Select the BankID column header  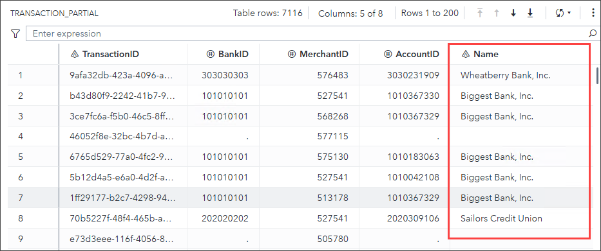223,55
